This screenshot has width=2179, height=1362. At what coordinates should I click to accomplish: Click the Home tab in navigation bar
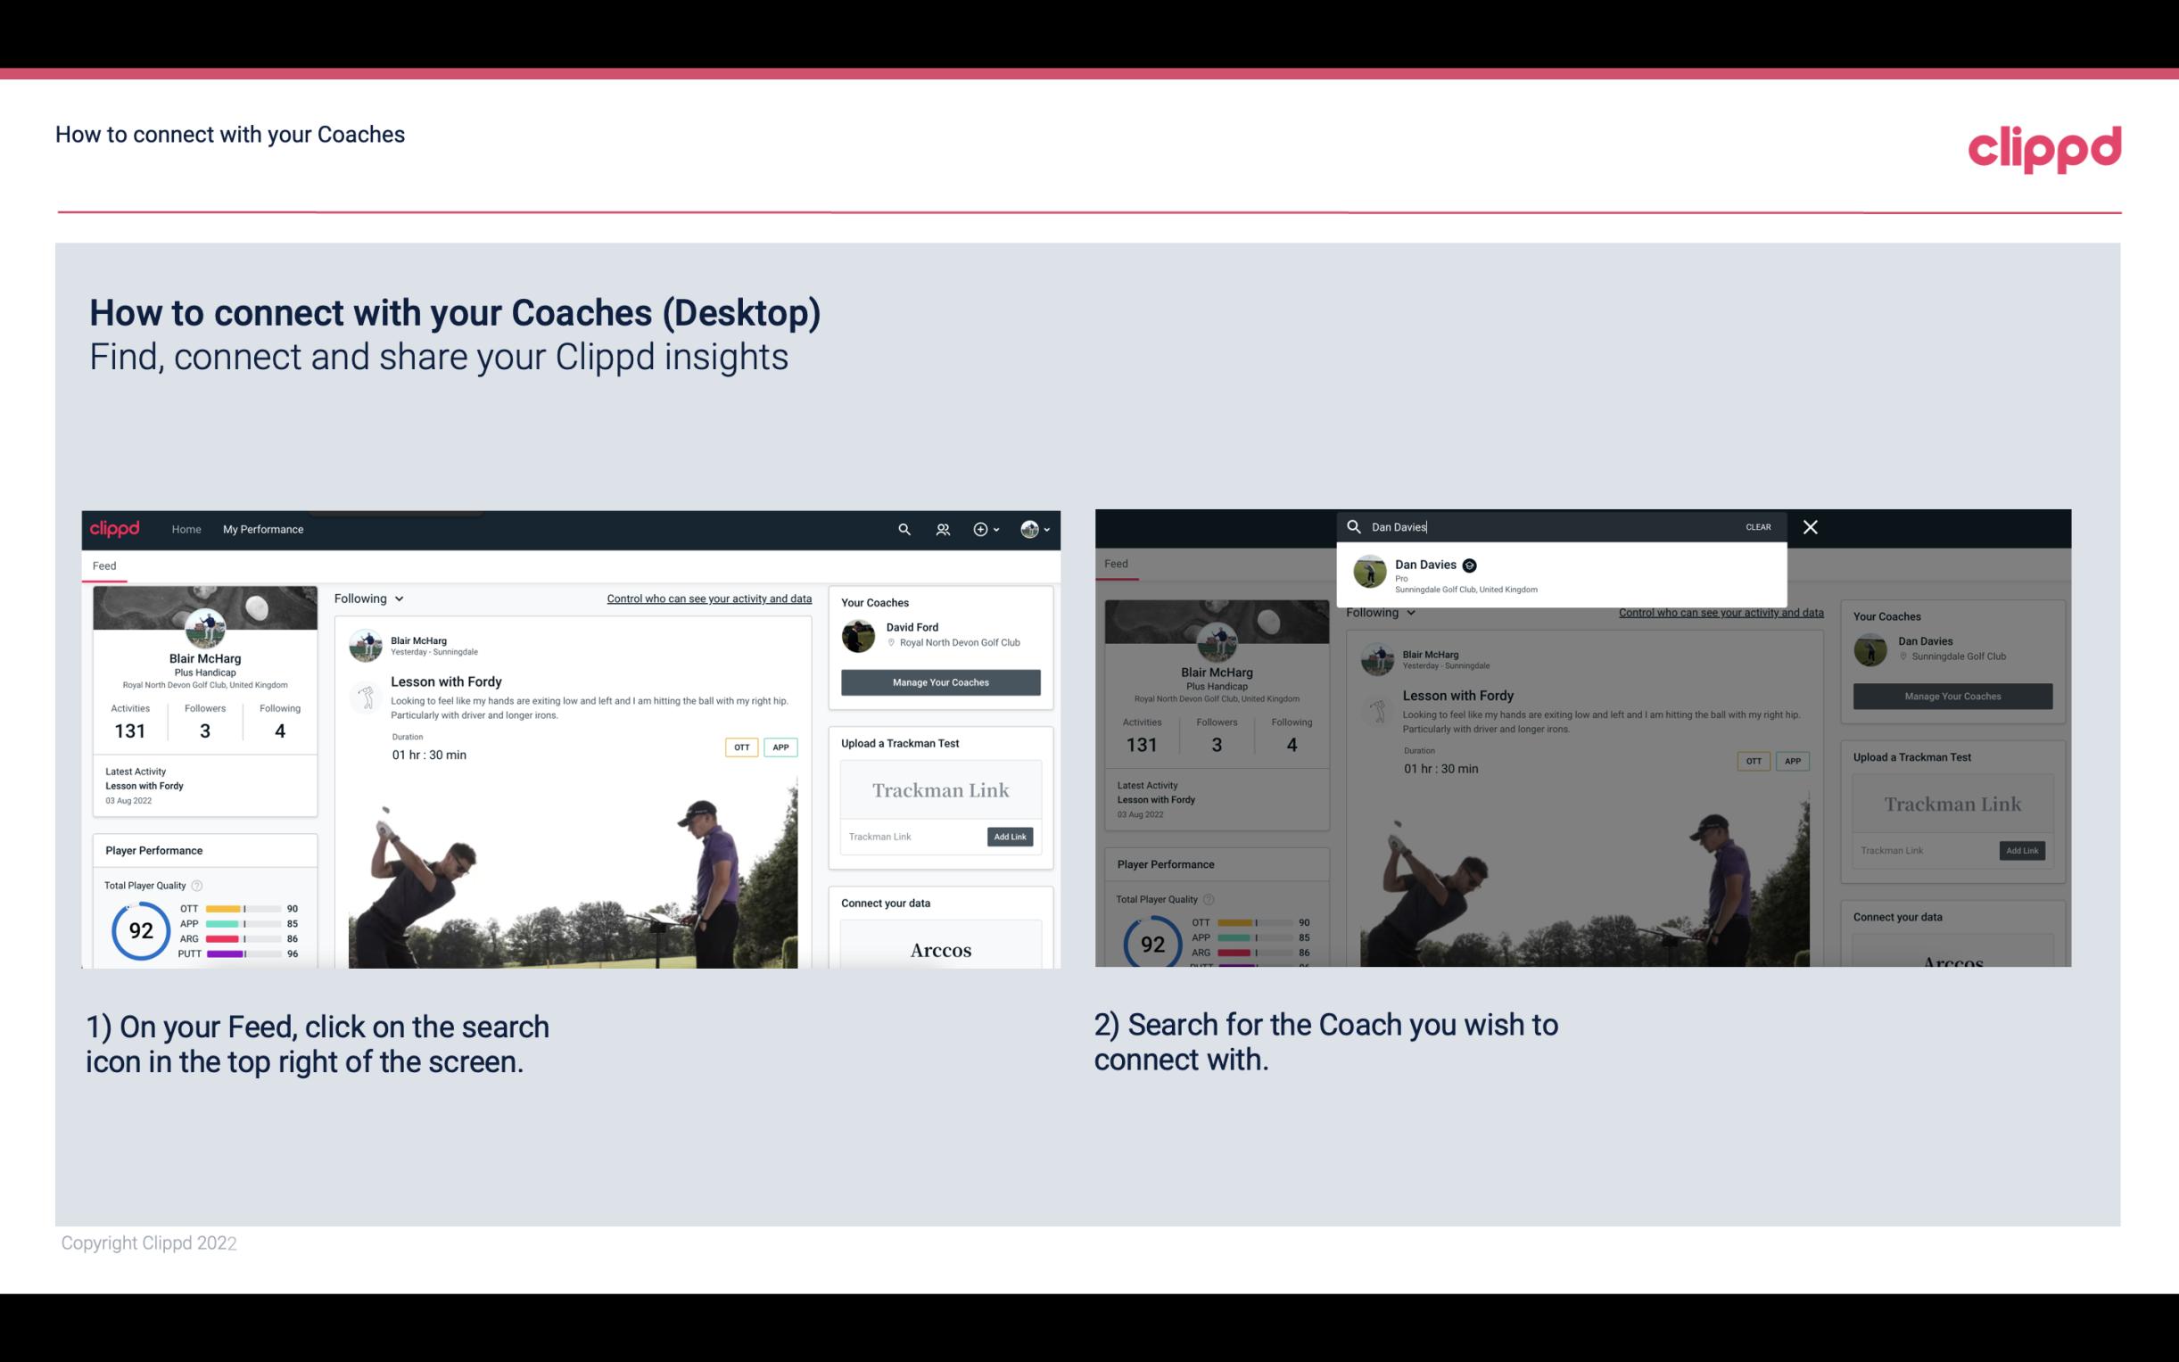pos(186,529)
